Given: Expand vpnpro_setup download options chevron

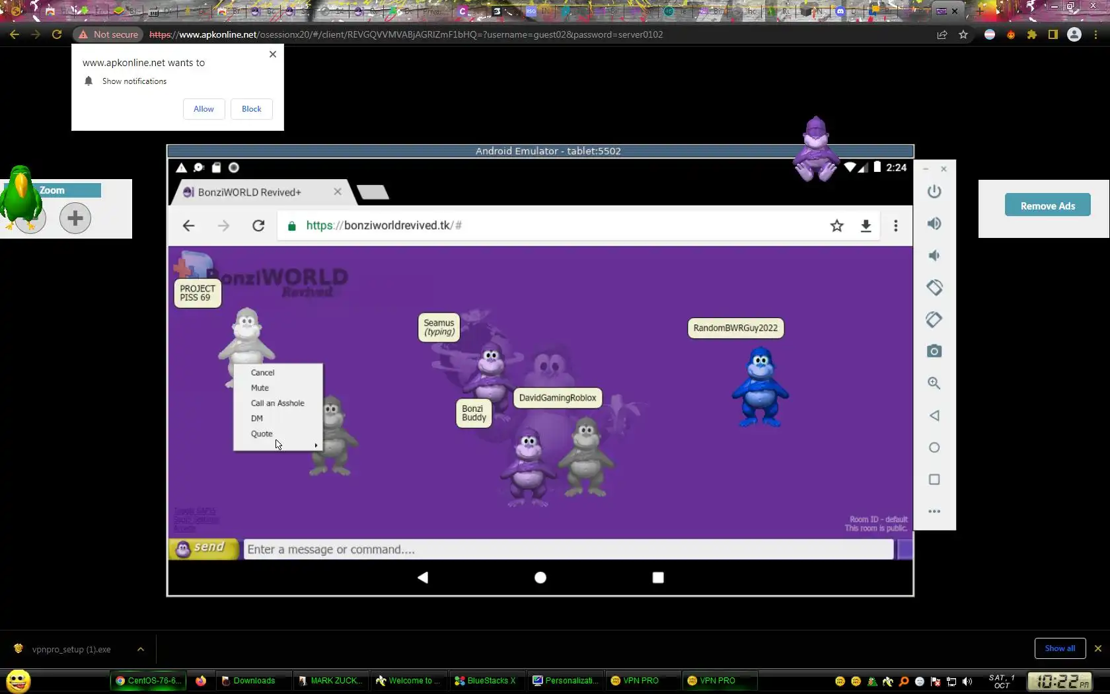Looking at the screenshot, I should coord(141,649).
